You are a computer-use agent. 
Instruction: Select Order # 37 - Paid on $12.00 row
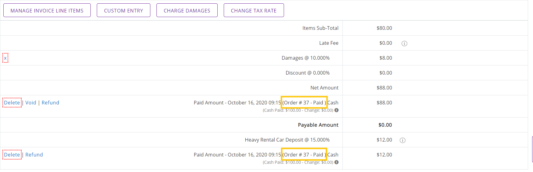click(x=304, y=155)
